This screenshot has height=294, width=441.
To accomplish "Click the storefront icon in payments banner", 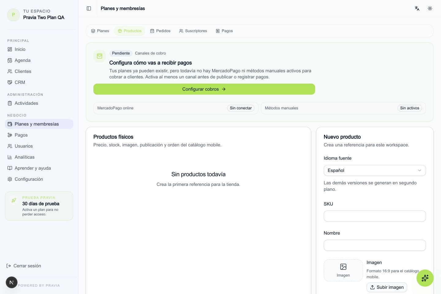I will (x=100, y=56).
